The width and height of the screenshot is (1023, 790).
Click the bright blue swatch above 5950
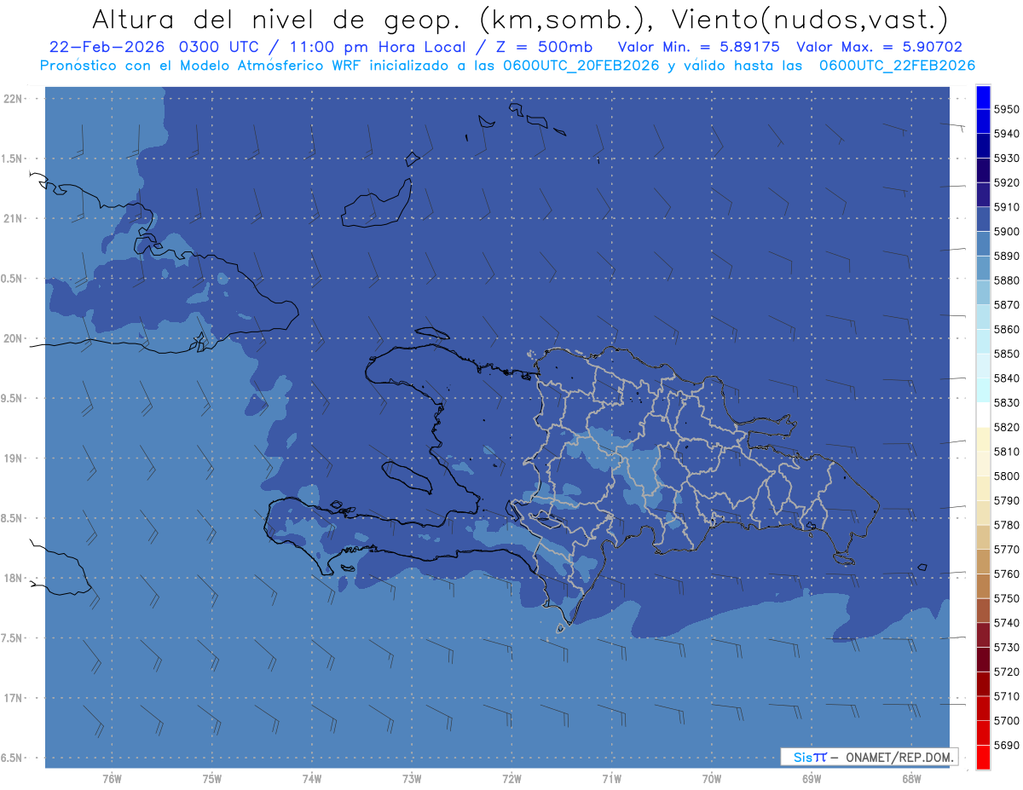[x=983, y=97]
